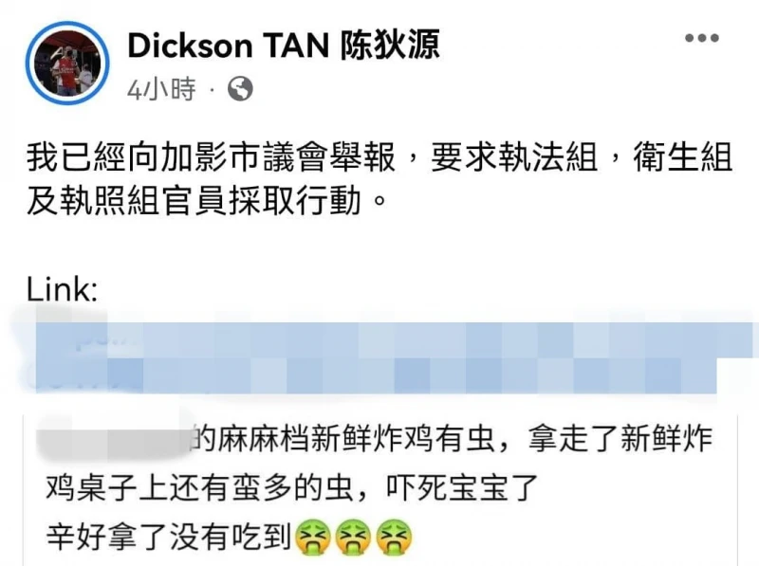The width and height of the screenshot is (759, 566).
Task: Click the phrase 衛生組 in the post
Action: 682,157
